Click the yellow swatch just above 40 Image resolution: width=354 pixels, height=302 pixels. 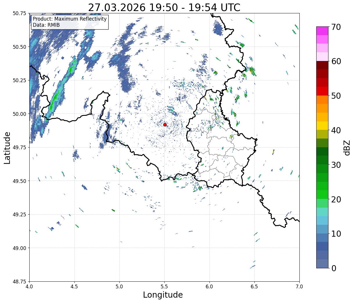(322, 126)
